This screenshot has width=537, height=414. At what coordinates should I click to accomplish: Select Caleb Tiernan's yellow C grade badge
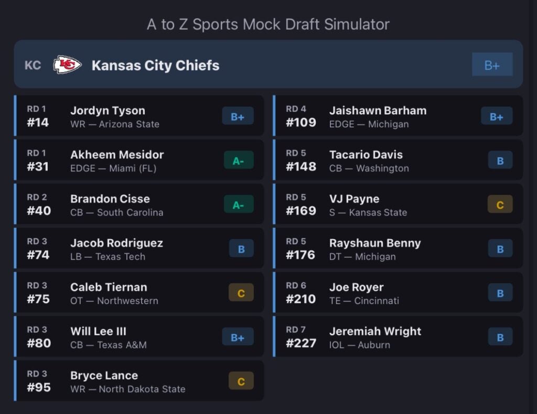coord(241,292)
